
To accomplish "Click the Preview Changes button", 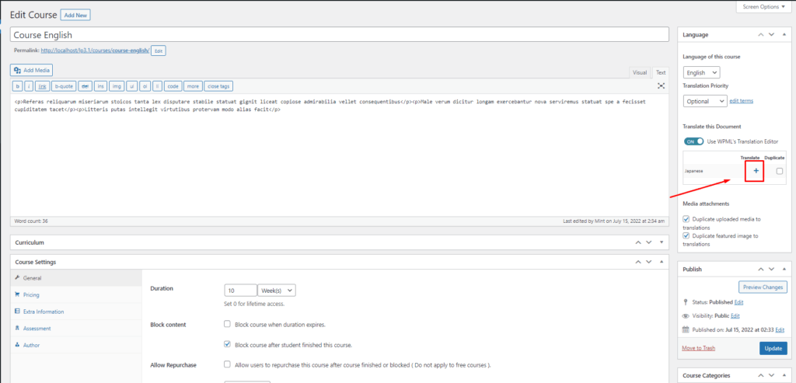I will point(763,287).
